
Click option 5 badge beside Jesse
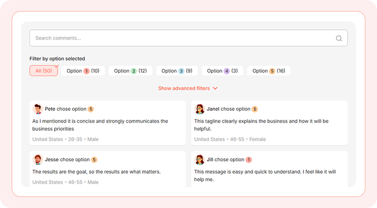[94, 160]
